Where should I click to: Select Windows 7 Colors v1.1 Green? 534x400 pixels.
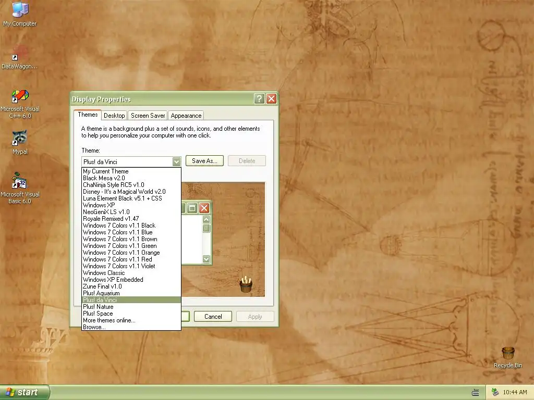[x=131, y=246]
